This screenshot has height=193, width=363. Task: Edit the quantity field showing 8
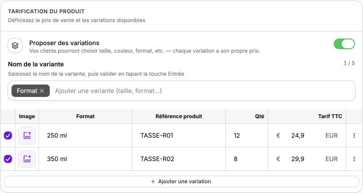247,159
